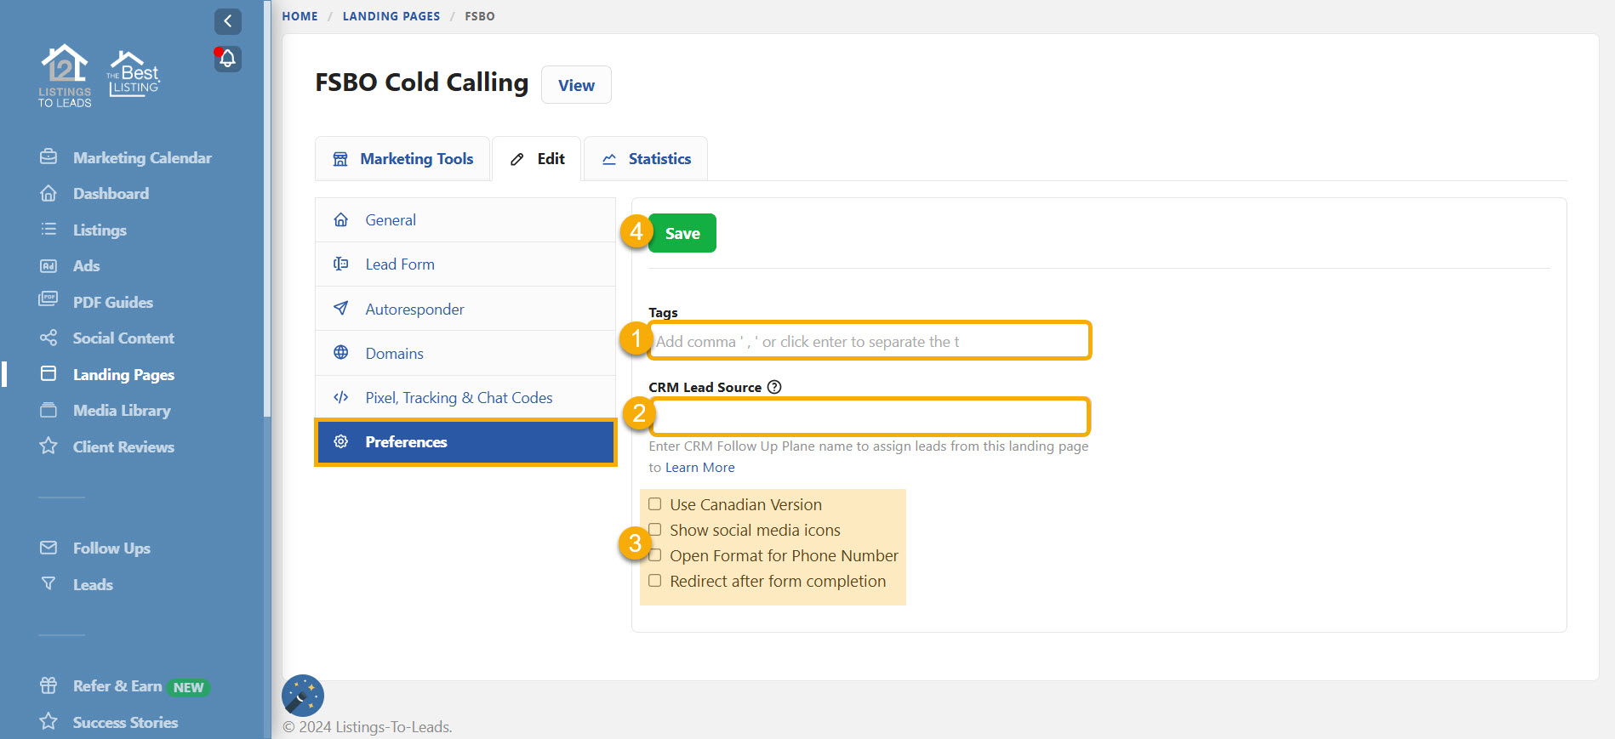Click the Listings to Leads logo
Image resolution: width=1615 pixels, height=739 pixels.
coord(65,76)
